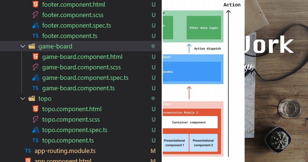The height and width of the screenshot is (162, 308).
Task: Click the M badge next to app-routing.module.ts
Action: tap(153, 151)
